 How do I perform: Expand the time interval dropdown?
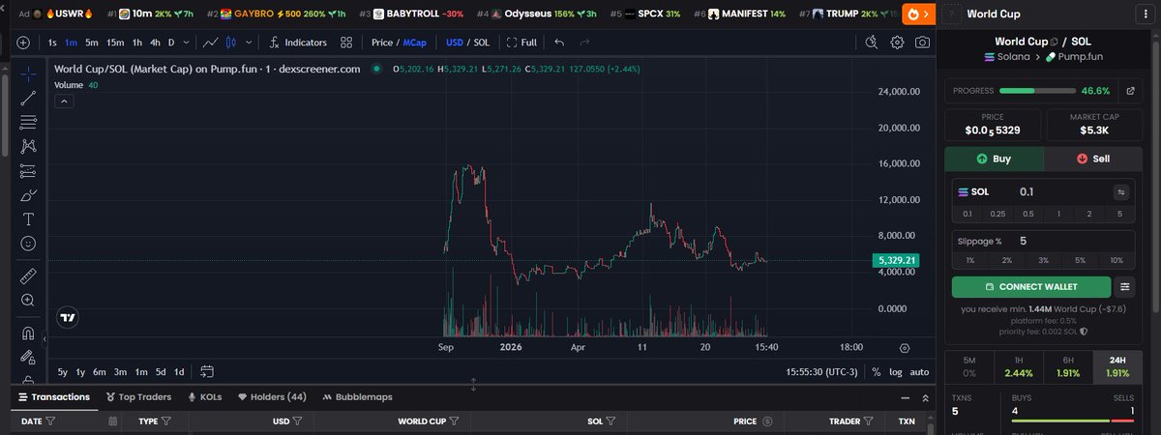[x=186, y=43]
